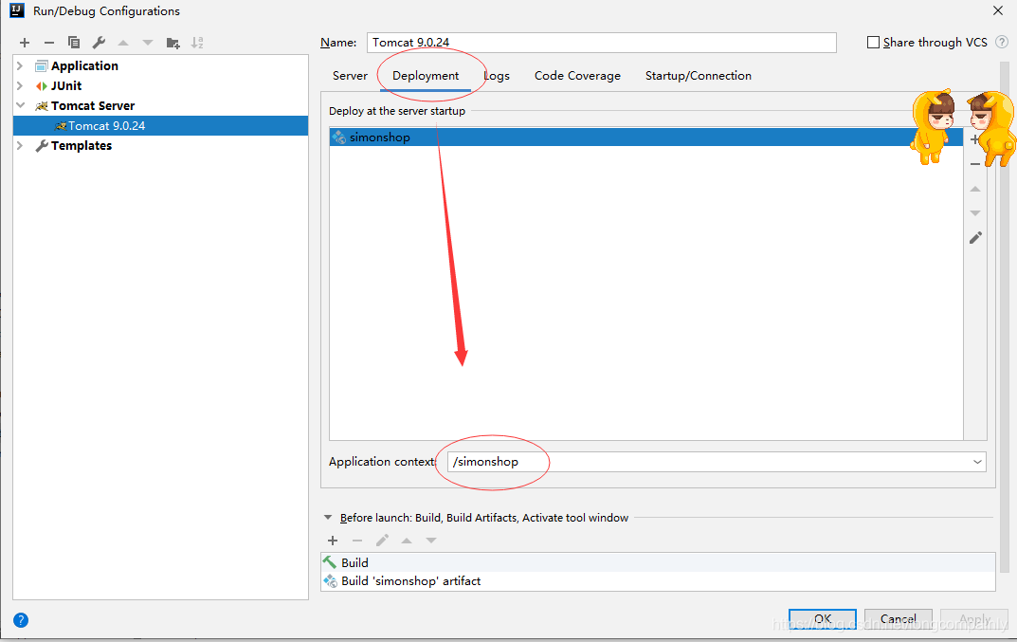
Task: Click the Apply button
Action: [974, 618]
